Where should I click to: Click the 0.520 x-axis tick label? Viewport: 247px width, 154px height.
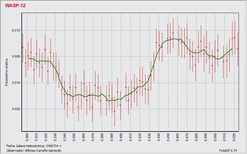pos(234,137)
